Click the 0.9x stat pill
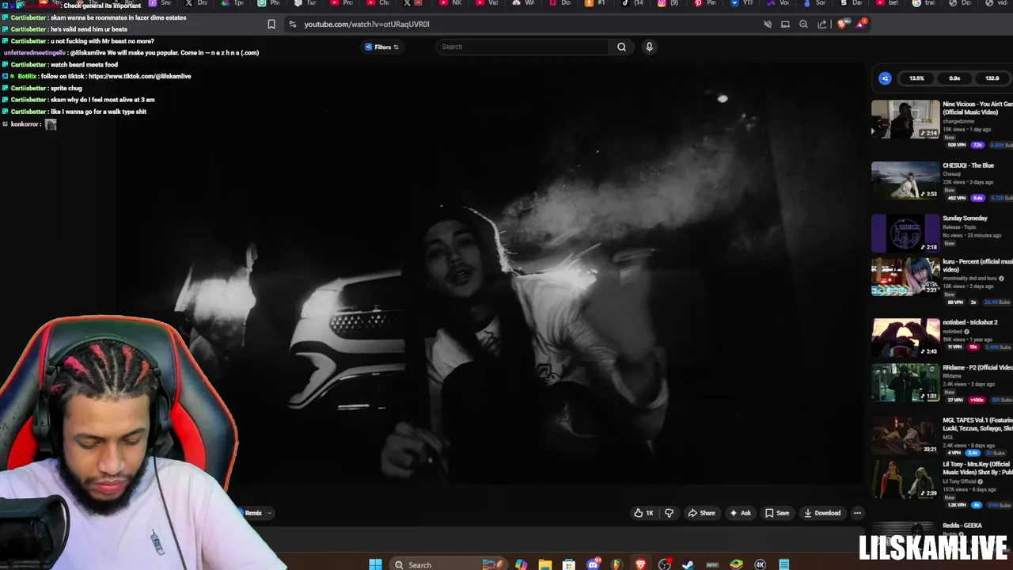The height and width of the screenshot is (570, 1013). click(954, 78)
